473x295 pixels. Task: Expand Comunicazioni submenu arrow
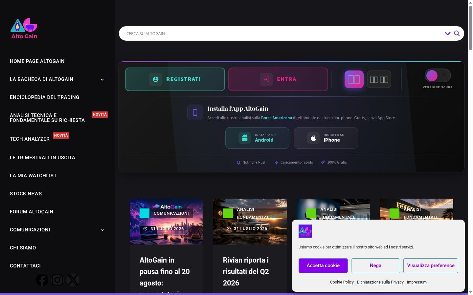pyautogui.click(x=102, y=230)
